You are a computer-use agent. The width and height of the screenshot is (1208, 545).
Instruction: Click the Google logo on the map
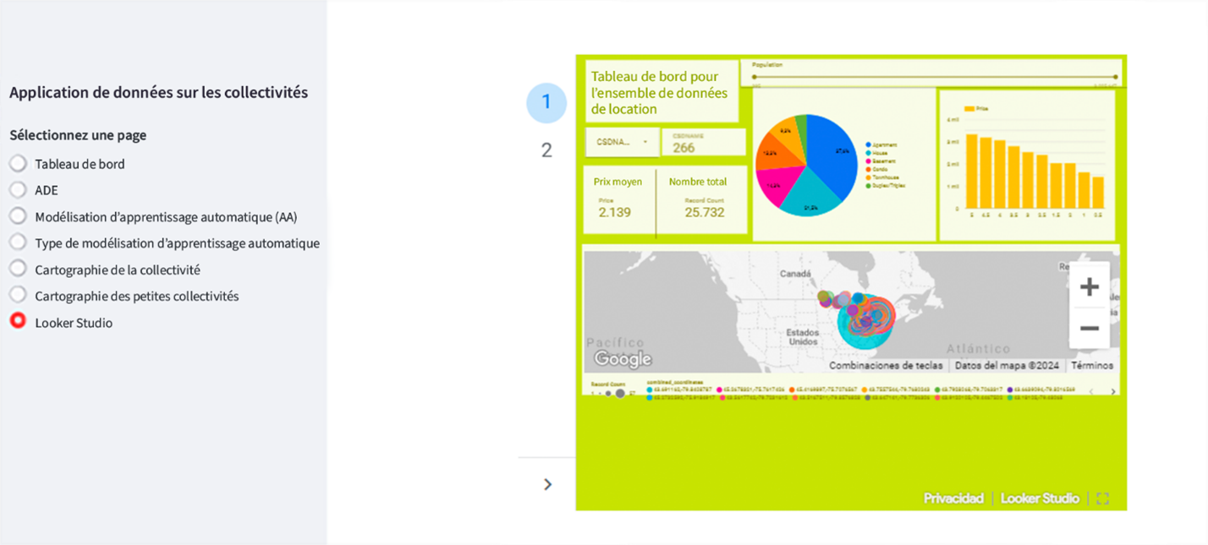coord(623,359)
